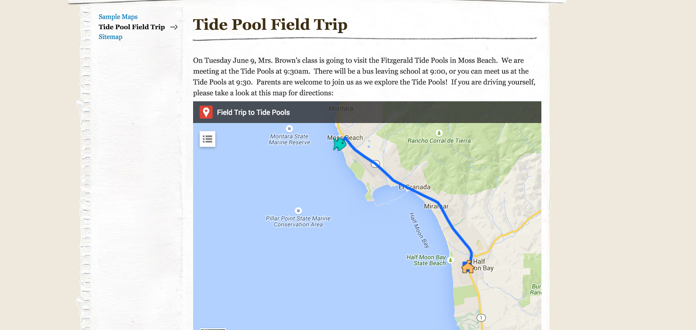Select the Pillar Point Conservation Area marker icon

pos(298,211)
